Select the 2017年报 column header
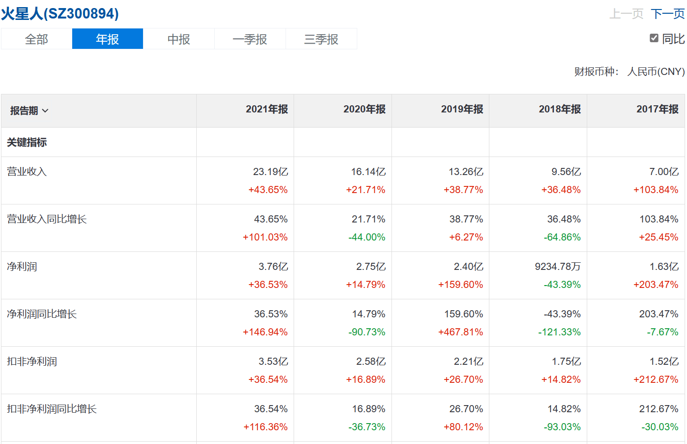This screenshot has width=687, height=444. coord(658,109)
